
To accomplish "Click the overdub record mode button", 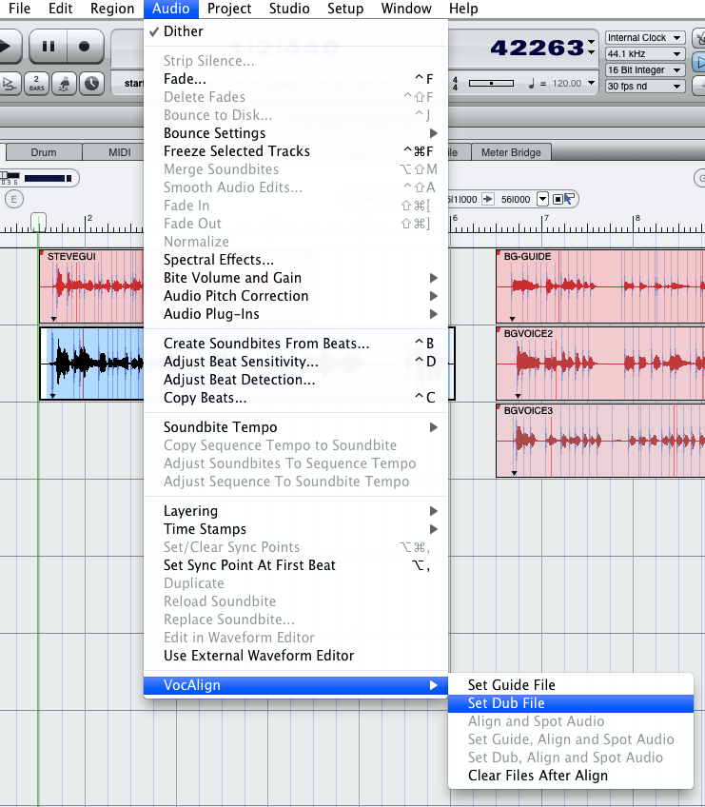I will tap(10, 83).
